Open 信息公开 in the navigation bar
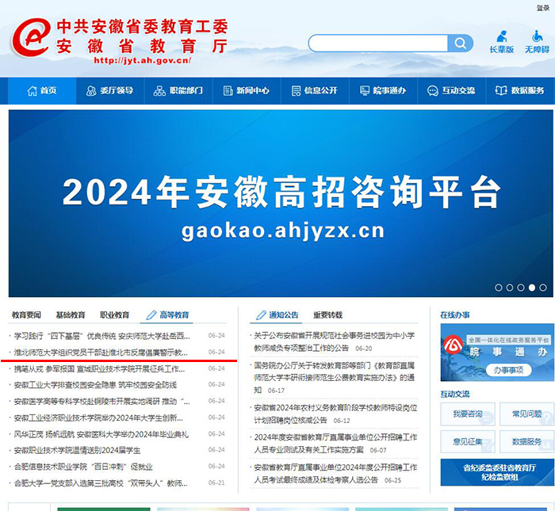Screen dimensions: 555x511 tap(314, 91)
